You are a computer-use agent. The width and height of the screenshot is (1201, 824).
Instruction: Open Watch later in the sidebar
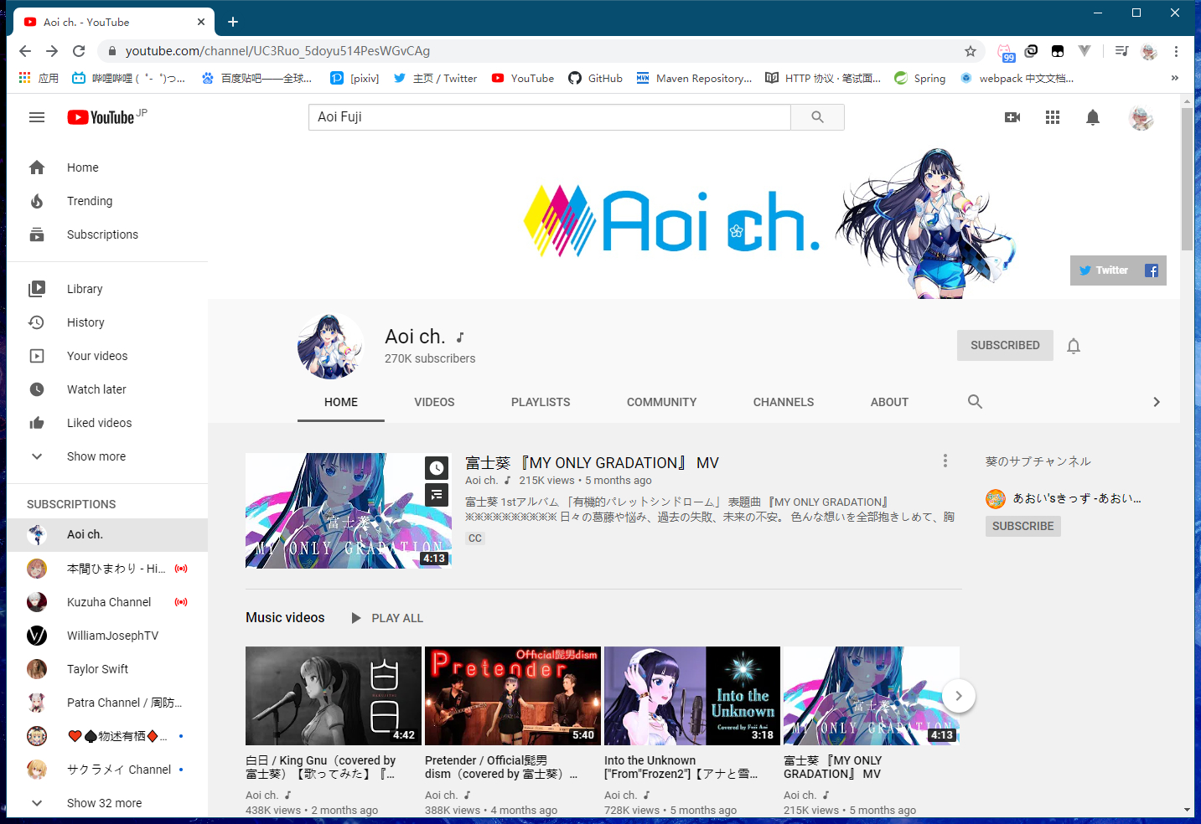pos(107,389)
